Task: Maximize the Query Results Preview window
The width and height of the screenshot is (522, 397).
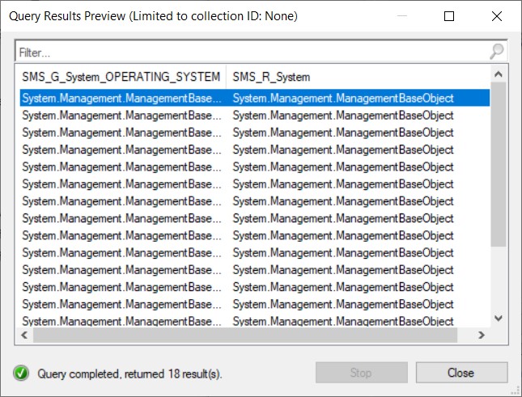Action: (449, 16)
